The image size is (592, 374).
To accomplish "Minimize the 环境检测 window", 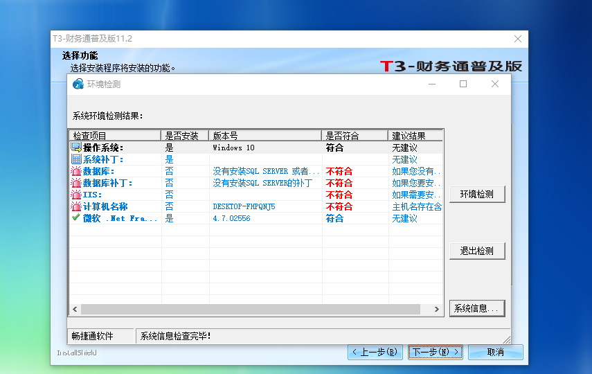I will pyautogui.click(x=432, y=84).
